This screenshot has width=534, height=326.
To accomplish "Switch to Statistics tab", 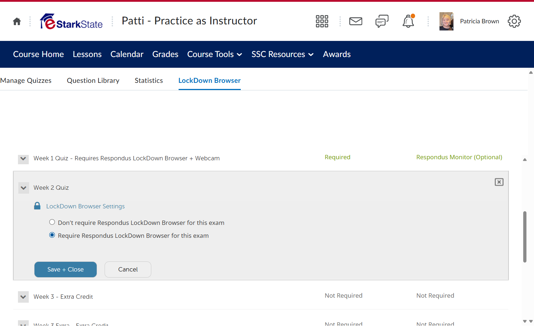I will pos(149,81).
